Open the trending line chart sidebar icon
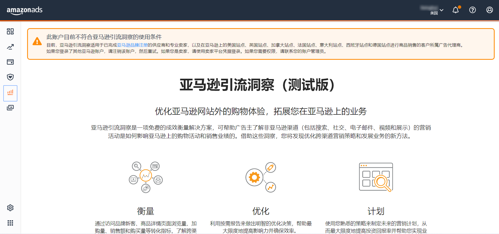The image size is (499, 234). [x=10, y=47]
